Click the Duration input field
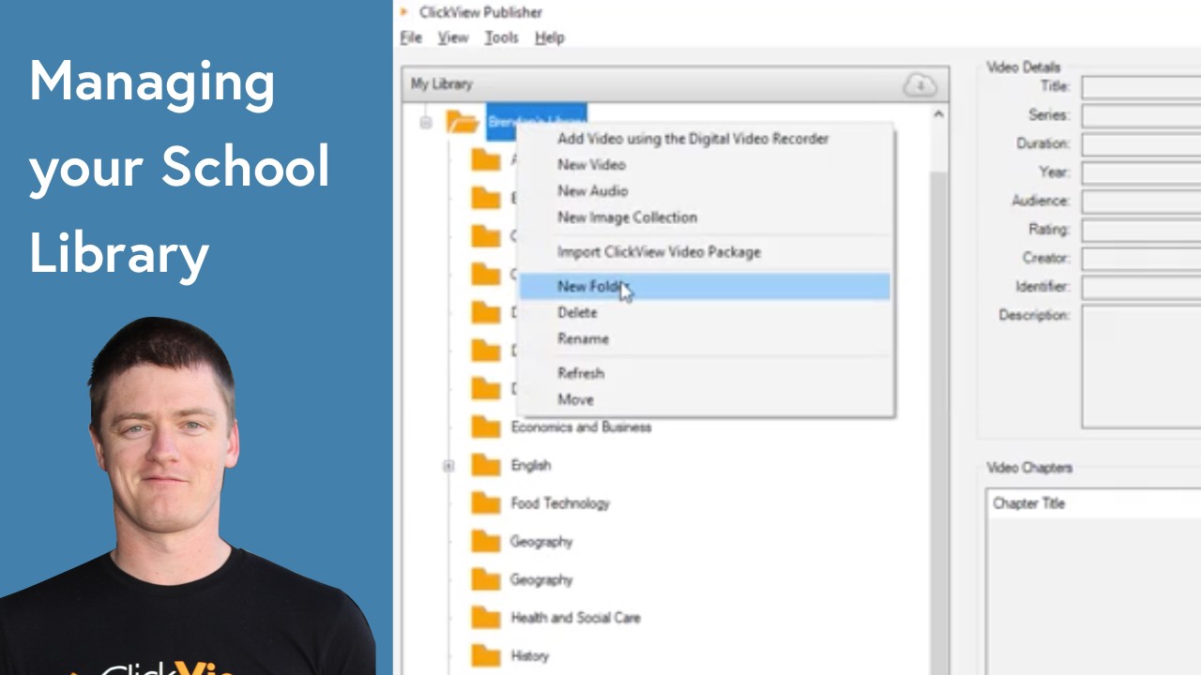This screenshot has width=1201, height=675. point(1141,144)
